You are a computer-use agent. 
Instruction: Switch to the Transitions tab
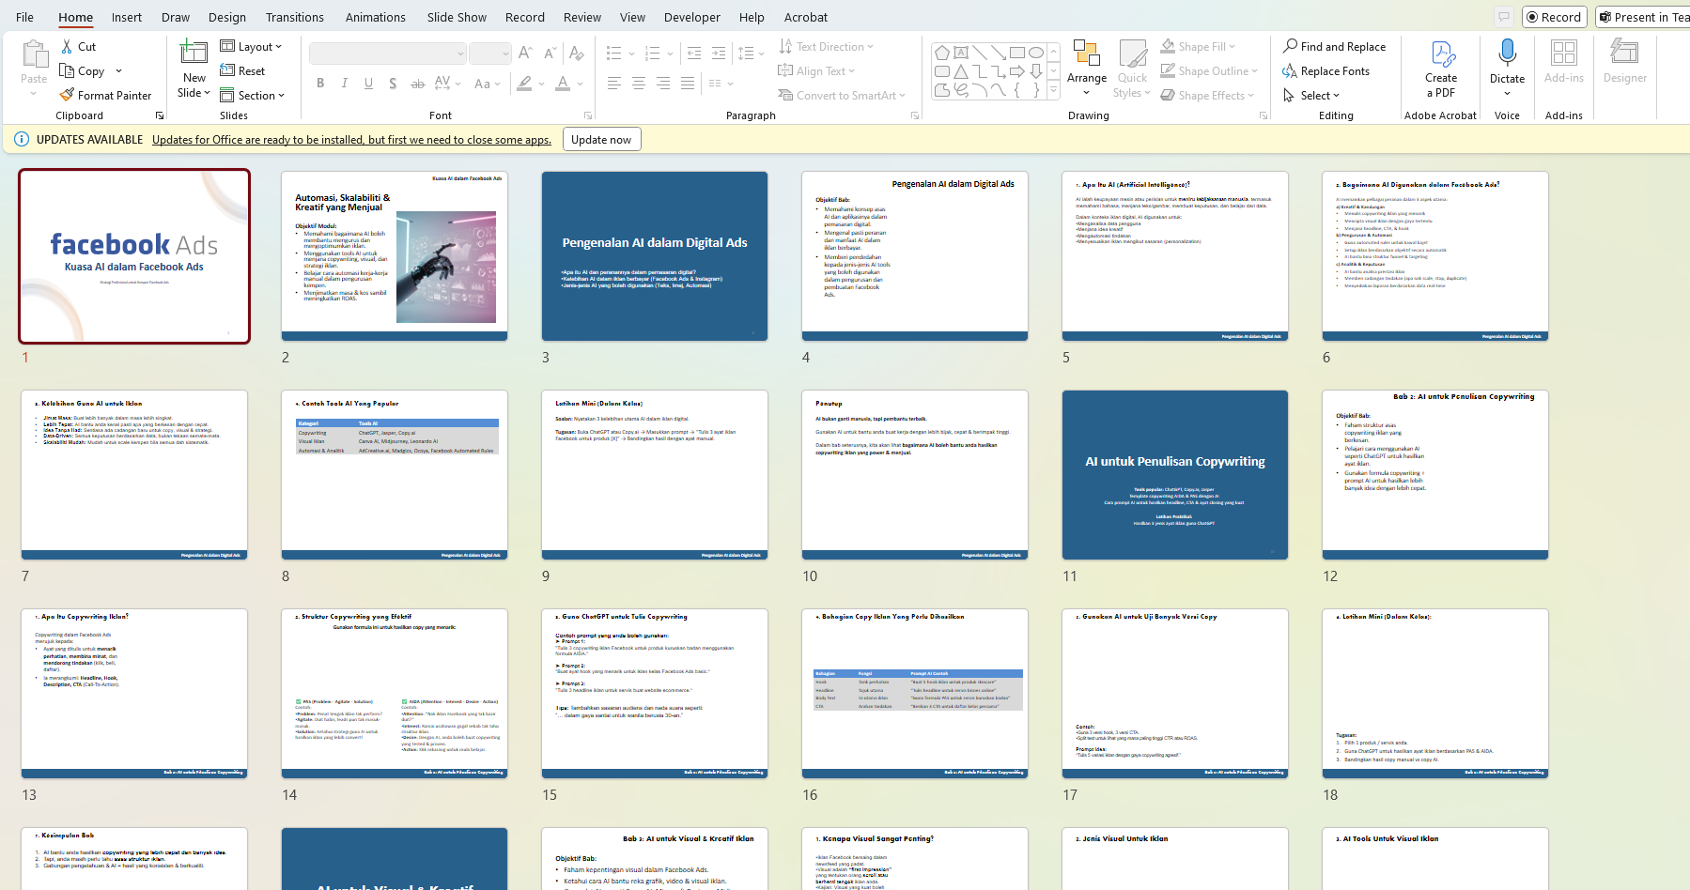click(295, 17)
